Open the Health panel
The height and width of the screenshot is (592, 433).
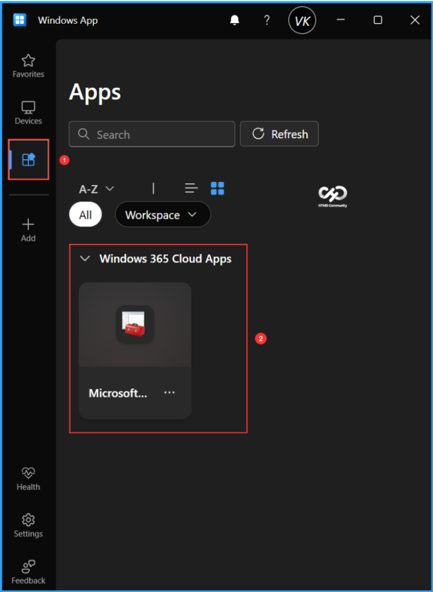tap(28, 479)
